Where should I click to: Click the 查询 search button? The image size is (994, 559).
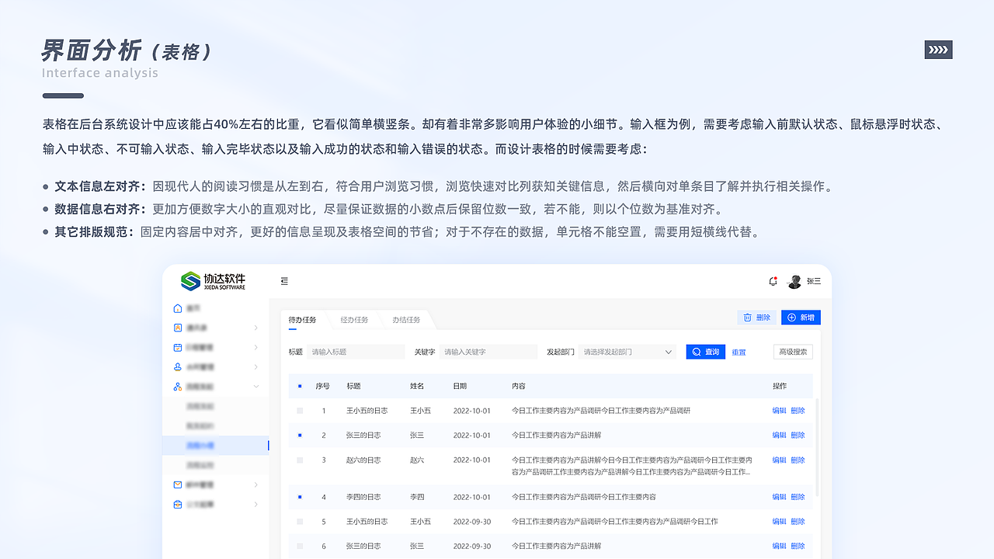click(706, 352)
